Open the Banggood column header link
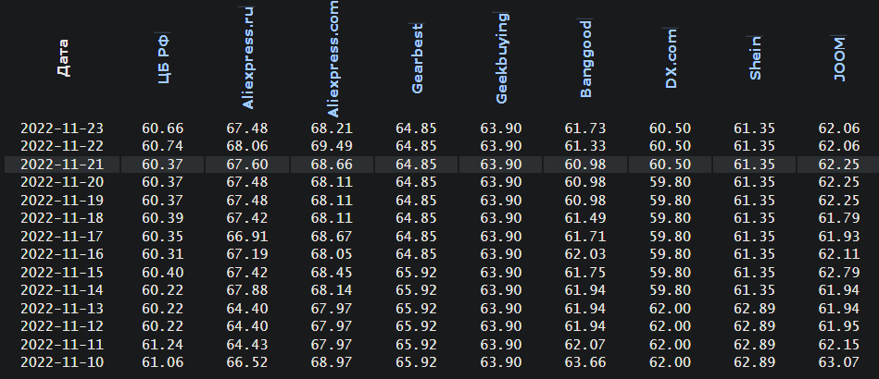The height and width of the screenshot is (379, 879). 585,59
